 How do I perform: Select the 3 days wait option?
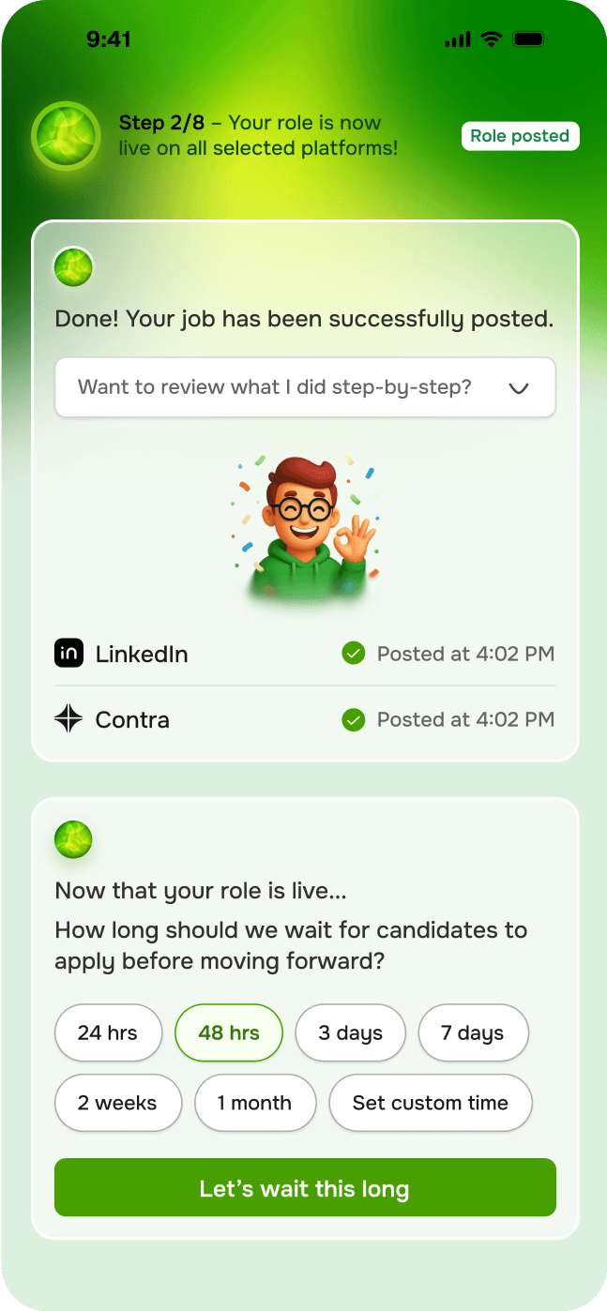[x=350, y=1032]
